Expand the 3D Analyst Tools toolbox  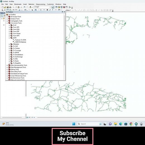tap(7, 17)
